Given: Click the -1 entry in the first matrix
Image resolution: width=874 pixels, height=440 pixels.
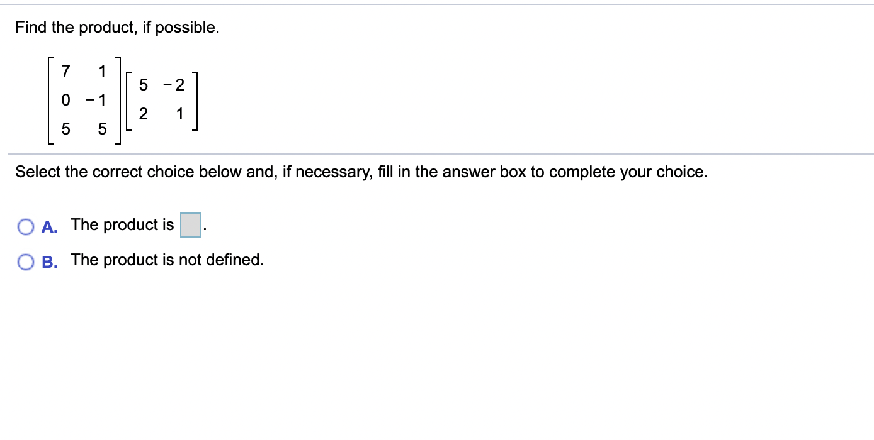Looking at the screenshot, I should (x=98, y=99).
